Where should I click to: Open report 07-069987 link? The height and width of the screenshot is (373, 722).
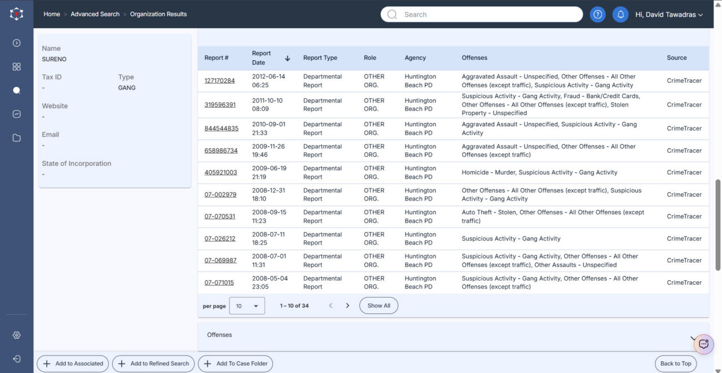click(x=221, y=260)
